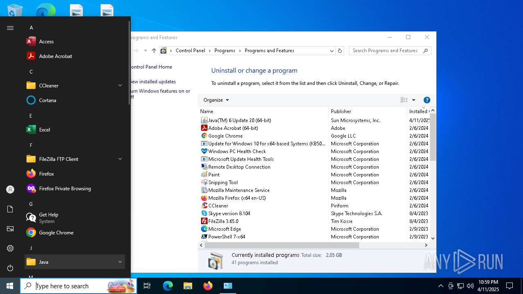523x294 pixels.
Task: Open recent locations dropdown arrow
Action: coord(145,51)
